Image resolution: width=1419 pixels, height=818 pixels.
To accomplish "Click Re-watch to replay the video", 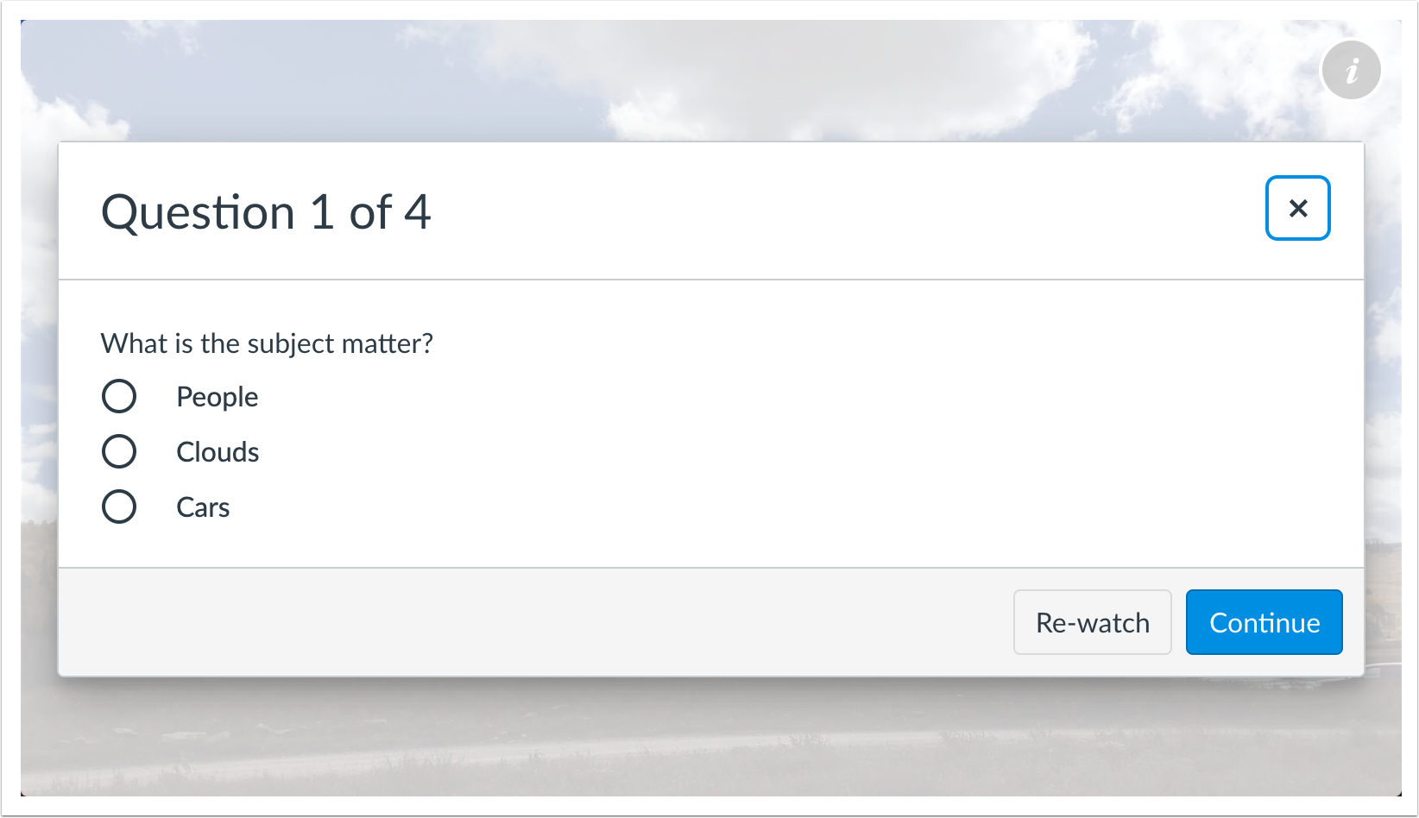I will click(x=1092, y=622).
